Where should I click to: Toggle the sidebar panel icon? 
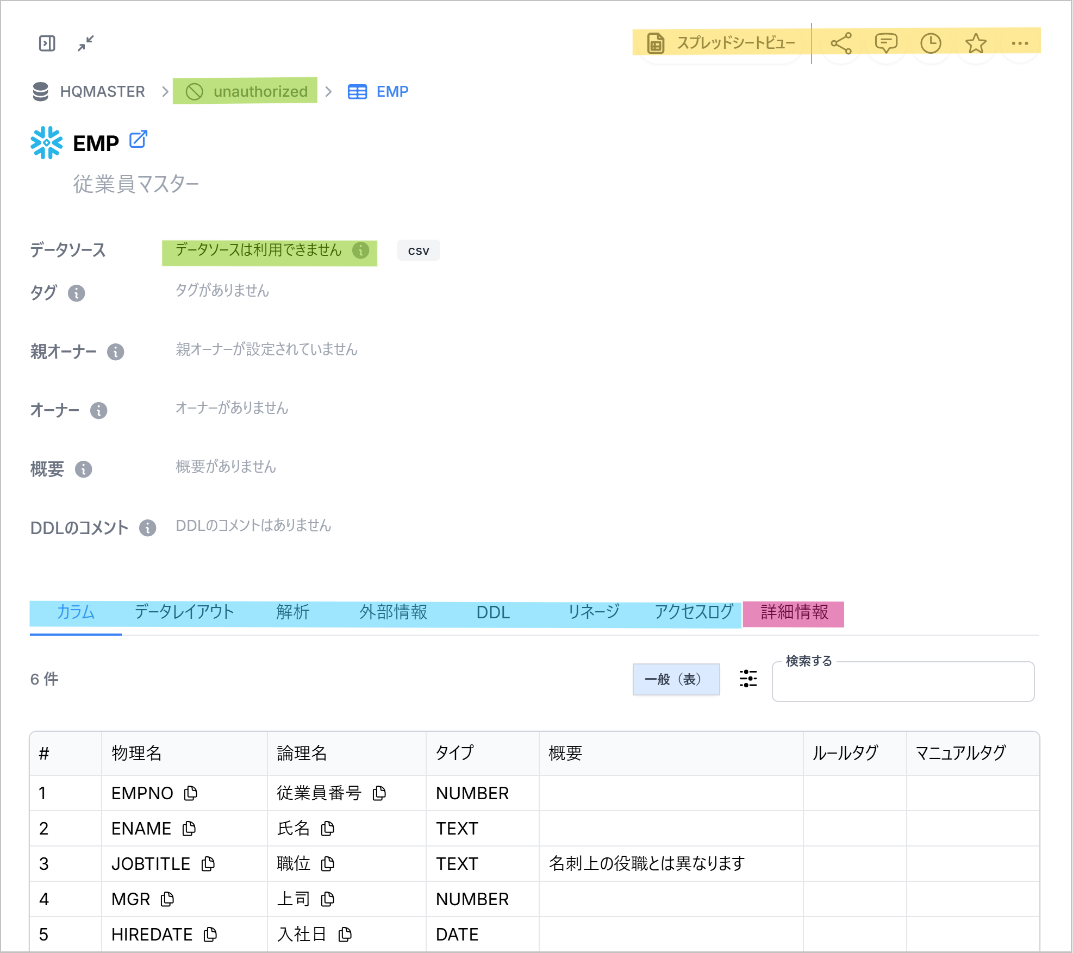coord(47,43)
